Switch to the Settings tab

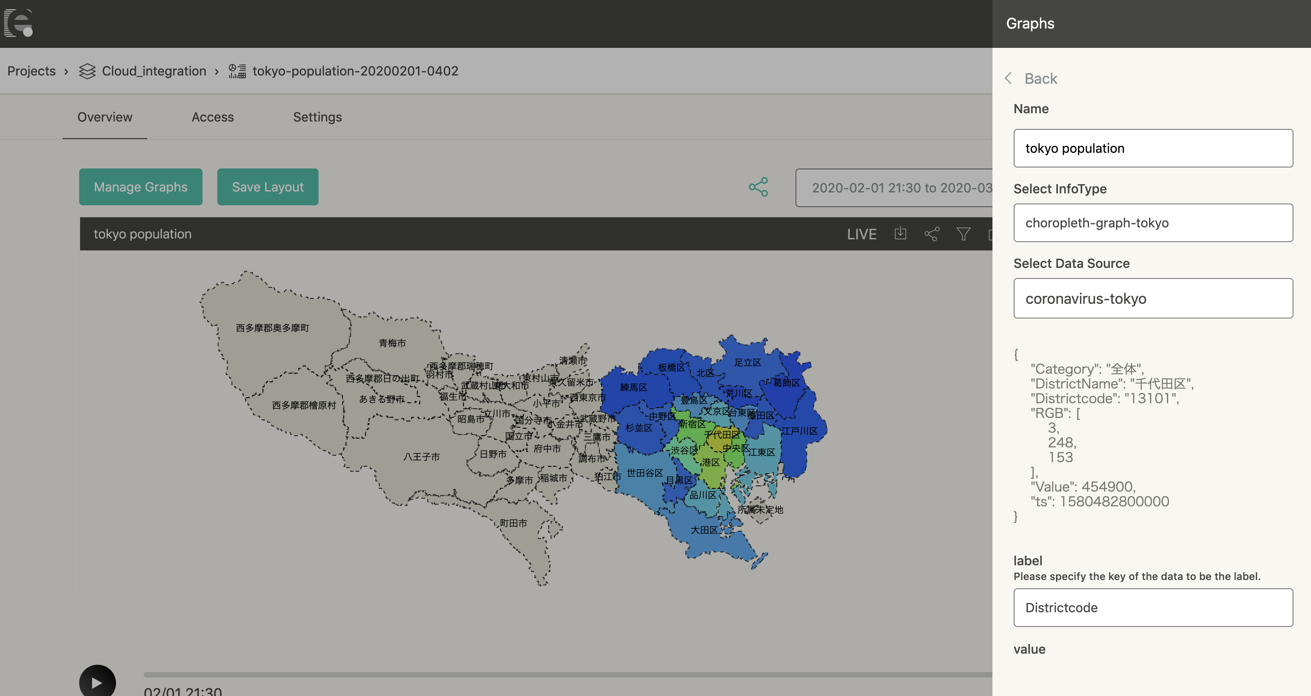pos(317,117)
